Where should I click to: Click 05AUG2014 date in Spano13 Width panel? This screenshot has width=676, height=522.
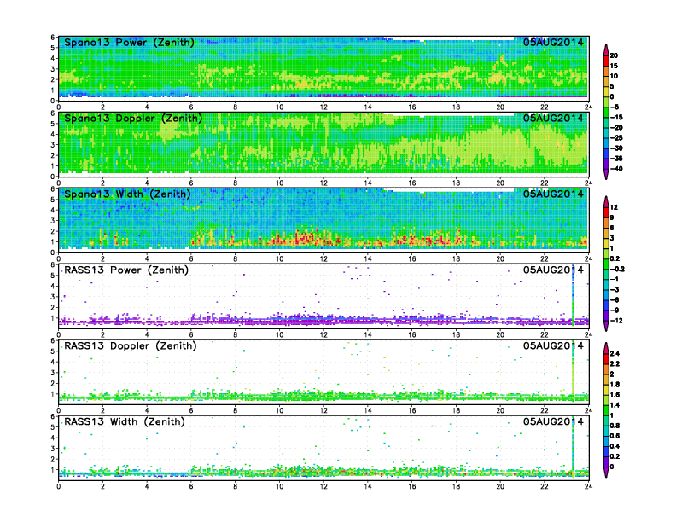tap(553, 194)
